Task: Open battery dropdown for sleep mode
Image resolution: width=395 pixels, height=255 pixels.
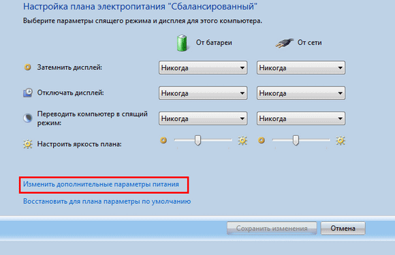Action: click(x=203, y=118)
